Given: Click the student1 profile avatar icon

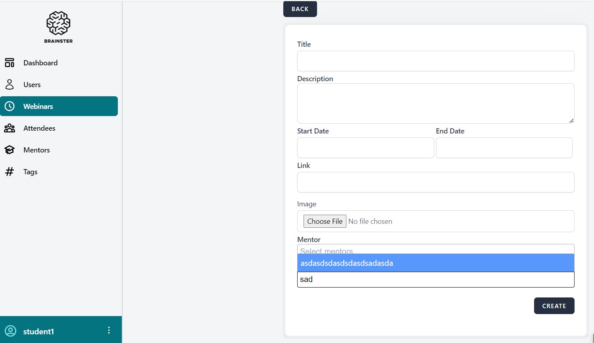Looking at the screenshot, I should pos(11,331).
